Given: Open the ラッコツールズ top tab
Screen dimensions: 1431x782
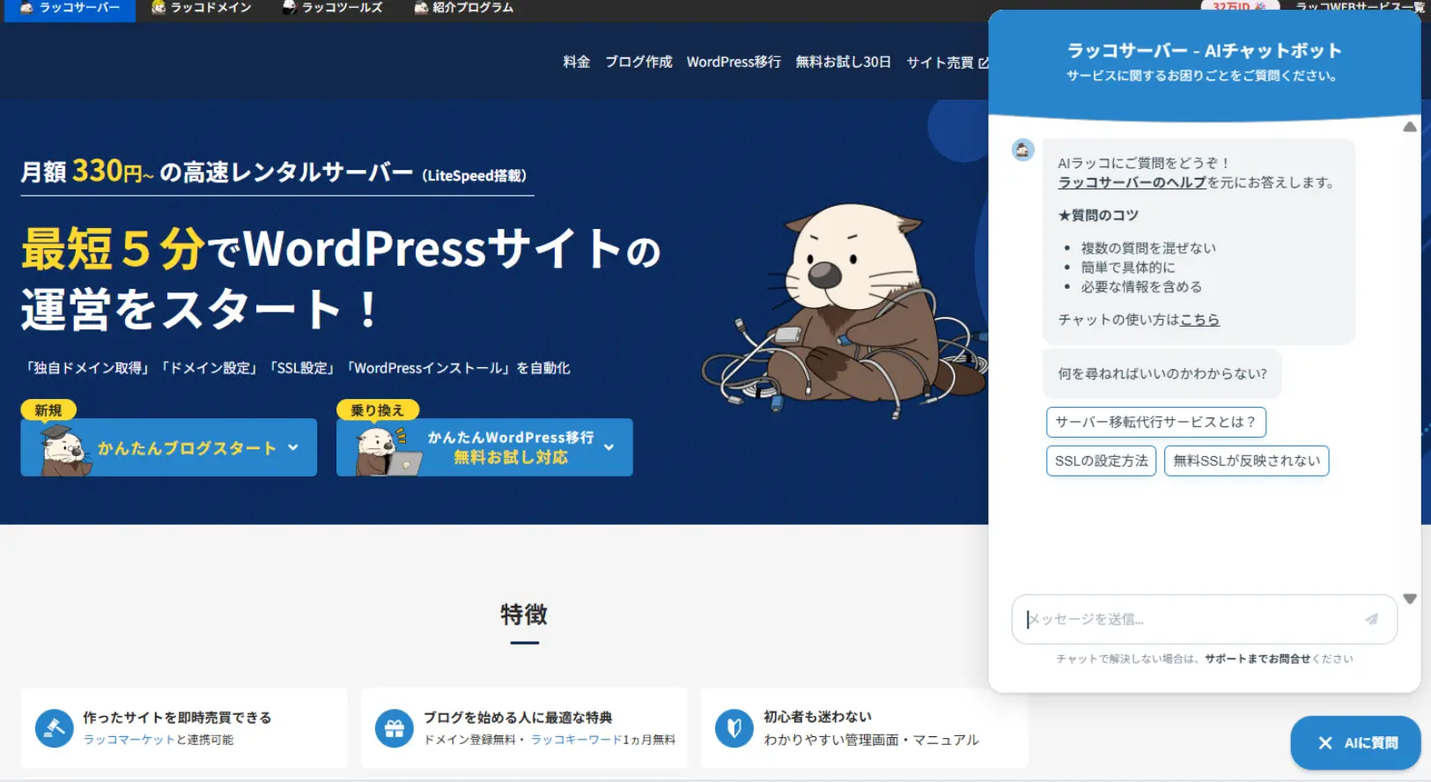Looking at the screenshot, I should coord(333,8).
